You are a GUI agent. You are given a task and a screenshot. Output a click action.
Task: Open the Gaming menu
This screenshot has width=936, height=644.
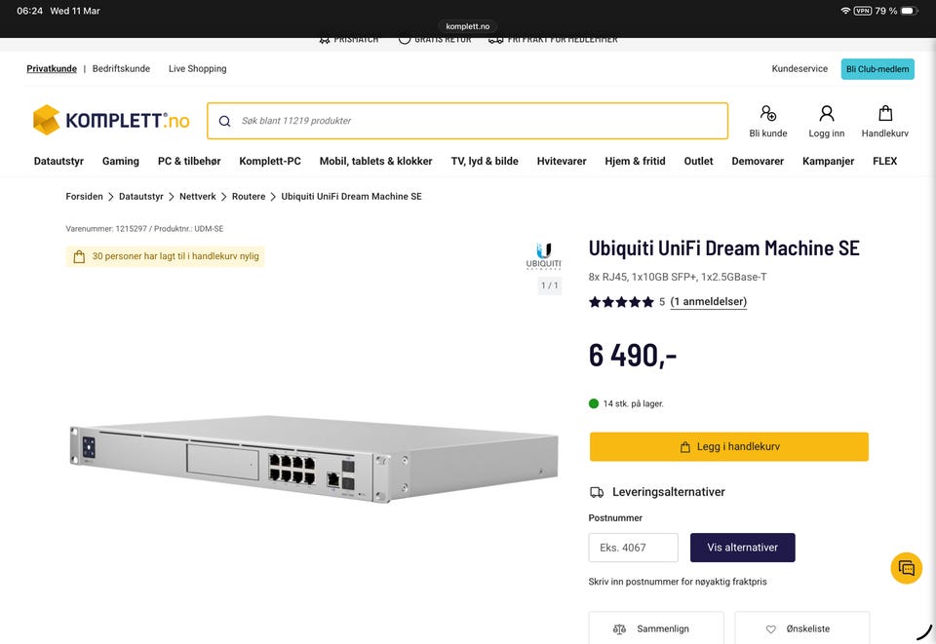pos(121,161)
